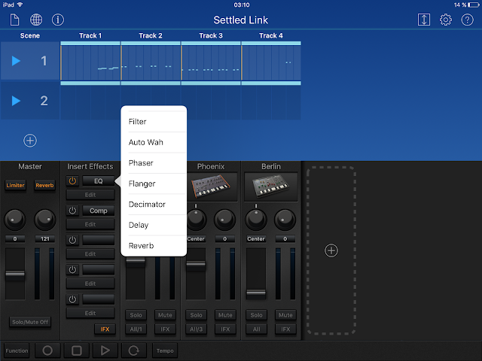Click the globe icon in header

click(36, 20)
